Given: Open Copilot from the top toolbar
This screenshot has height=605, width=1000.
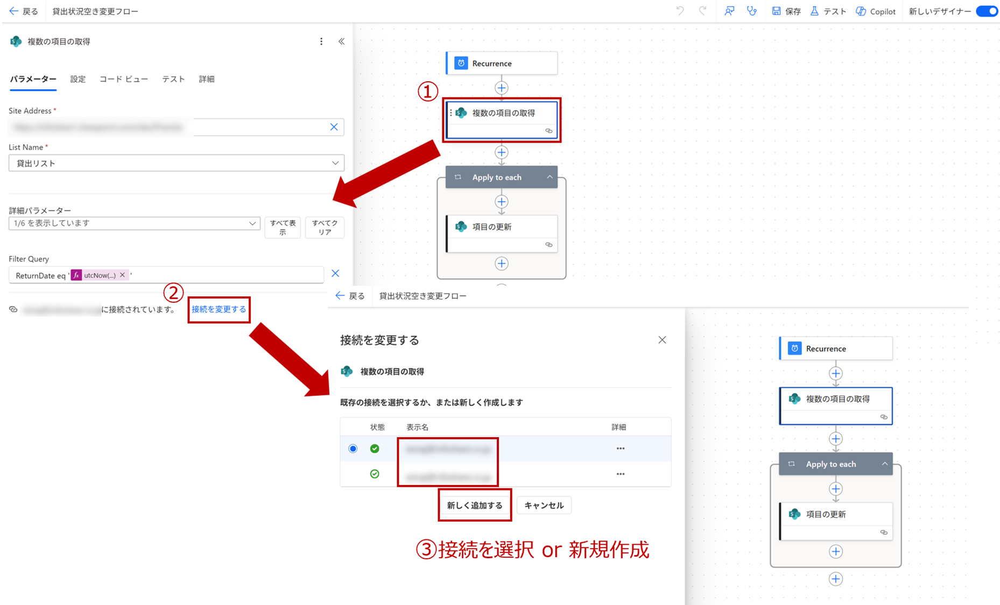Looking at the screenshot, I should point(876,11).
